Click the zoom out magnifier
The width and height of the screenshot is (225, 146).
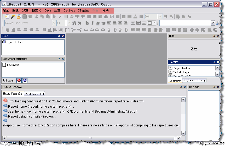pyautogui.click(x=171, y=16)
